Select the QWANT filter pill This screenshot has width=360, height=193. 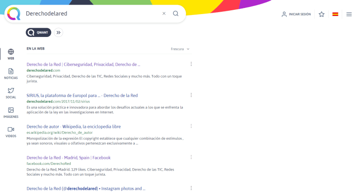click(x=38, y=33)
